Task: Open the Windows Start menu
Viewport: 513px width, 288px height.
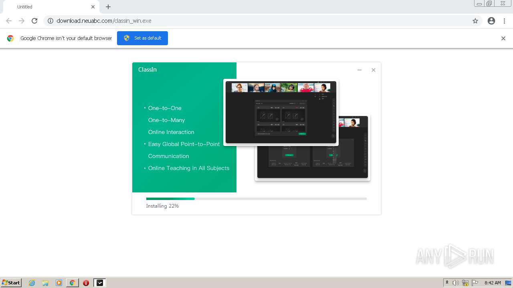Action: (11, 283)
